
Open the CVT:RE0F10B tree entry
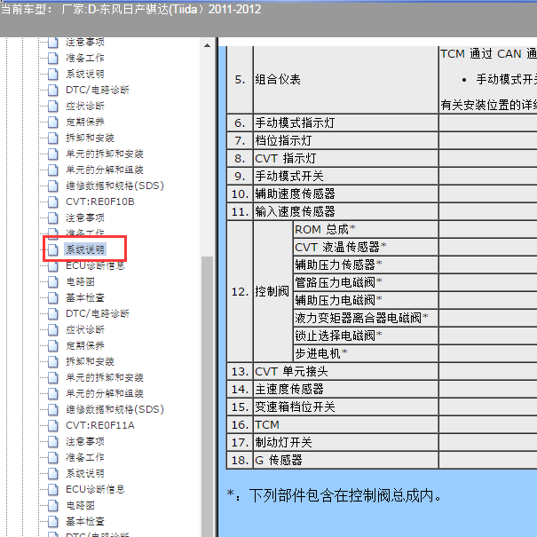point(100,201)
